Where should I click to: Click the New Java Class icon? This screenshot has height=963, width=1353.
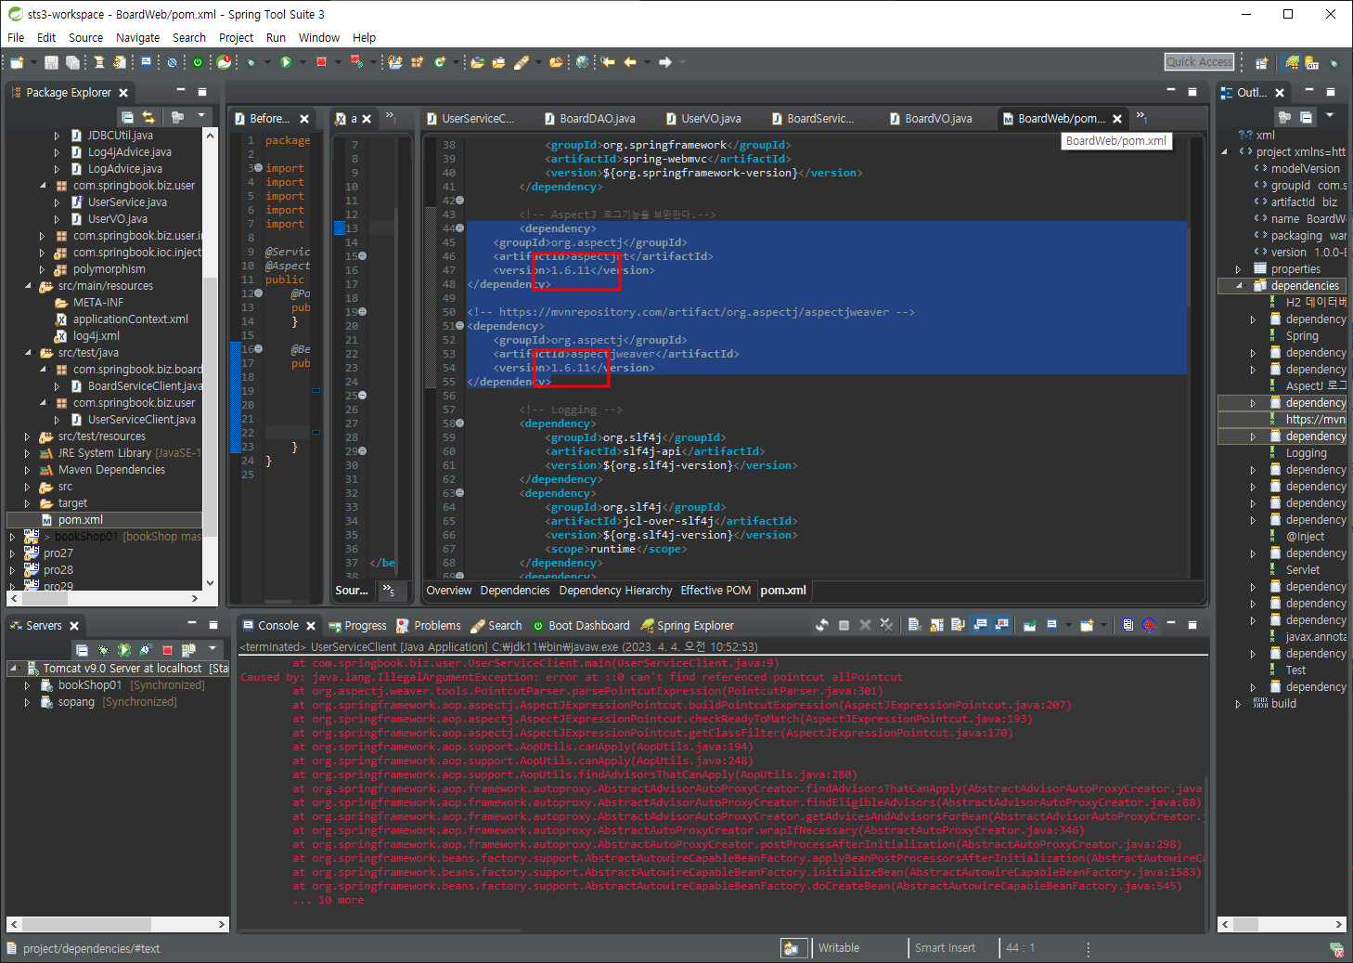tap(441, 62)
